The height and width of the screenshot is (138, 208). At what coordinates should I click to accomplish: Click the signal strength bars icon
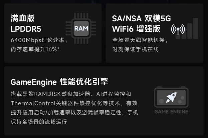coord(187,28)
